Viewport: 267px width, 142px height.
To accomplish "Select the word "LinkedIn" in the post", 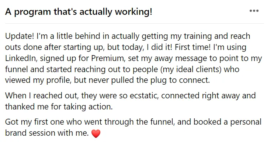I will click(21, 58).
